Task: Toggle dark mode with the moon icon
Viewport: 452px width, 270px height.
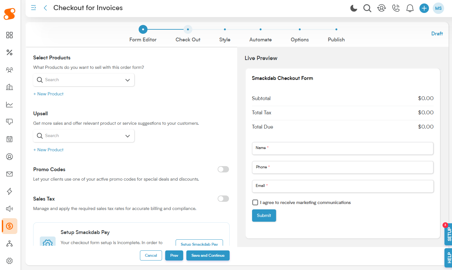Action: click(x=354, y=8)
